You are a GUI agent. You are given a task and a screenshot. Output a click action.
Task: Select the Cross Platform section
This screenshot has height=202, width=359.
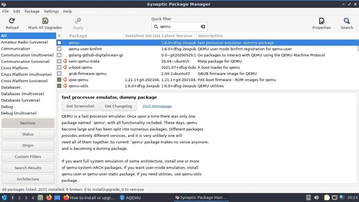tap(28, 68)
